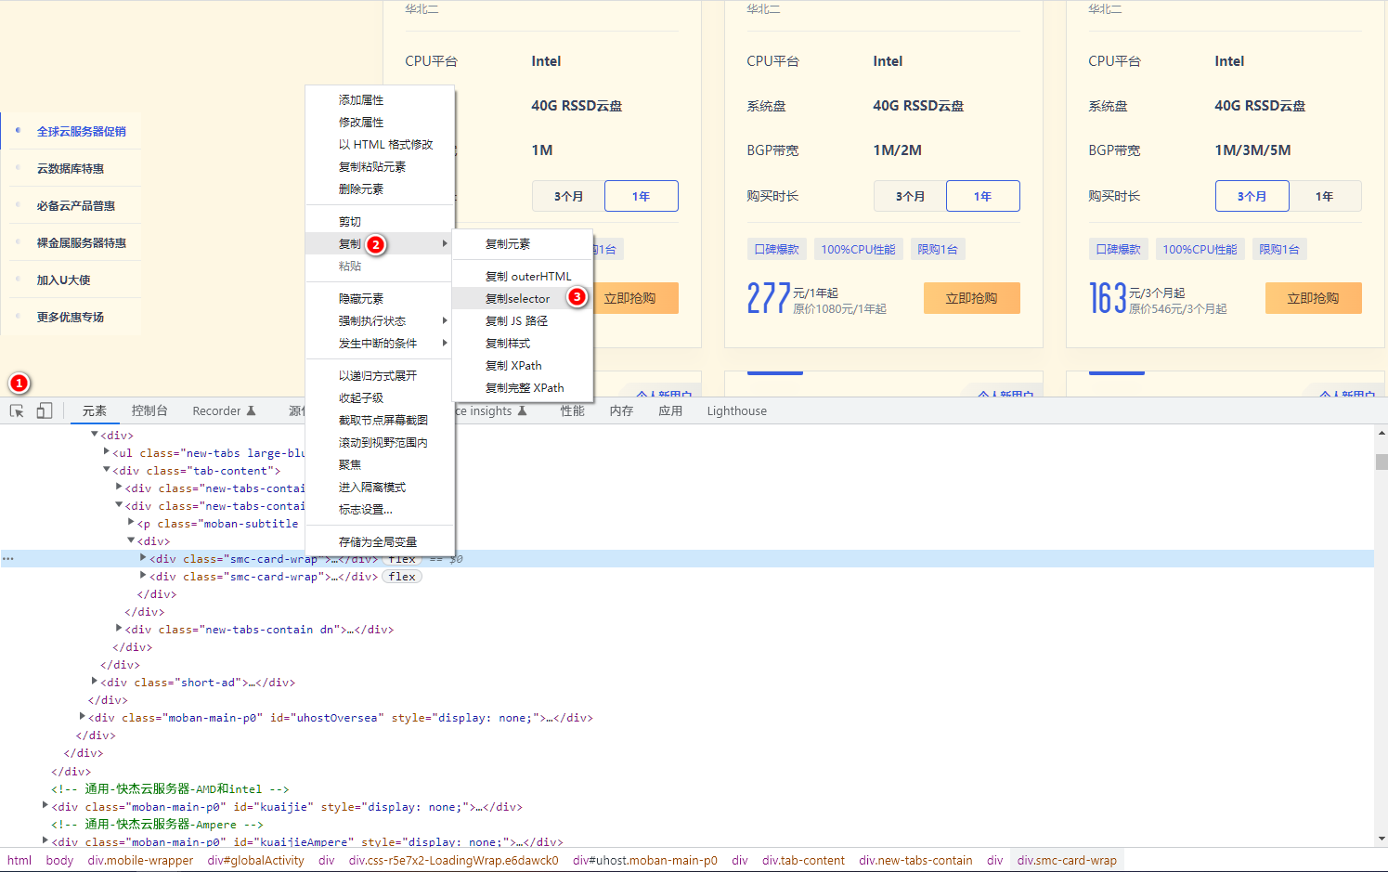Expand the second smc-card-wrap div node

tap(143, 576)
